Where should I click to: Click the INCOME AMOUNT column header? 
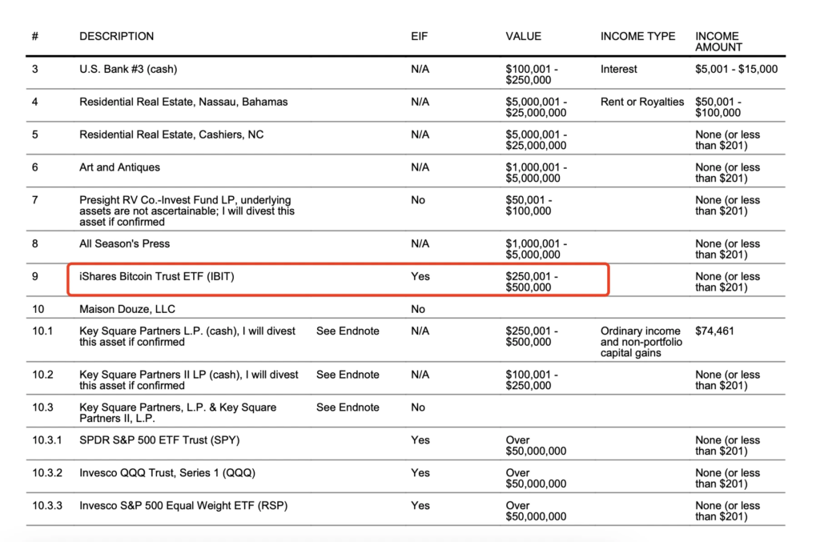717,42
